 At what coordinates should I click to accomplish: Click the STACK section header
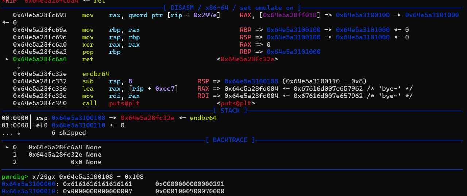[x=230, y=111]
